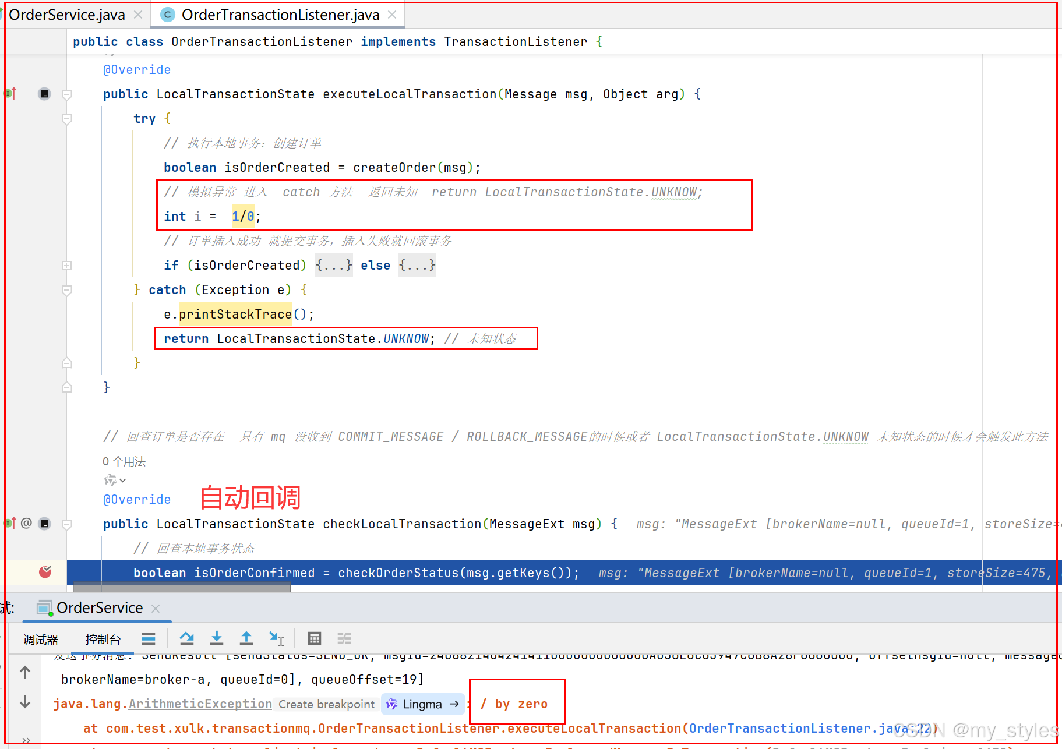Click the dark square gutter icon beside checkLocalTransaction

44,524
